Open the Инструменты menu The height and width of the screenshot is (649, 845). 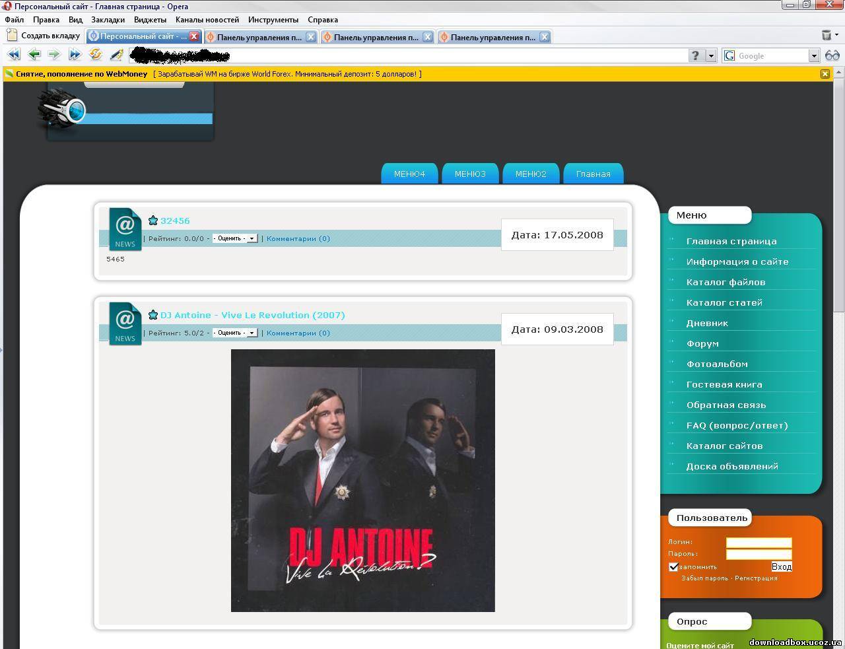[273, 20]
